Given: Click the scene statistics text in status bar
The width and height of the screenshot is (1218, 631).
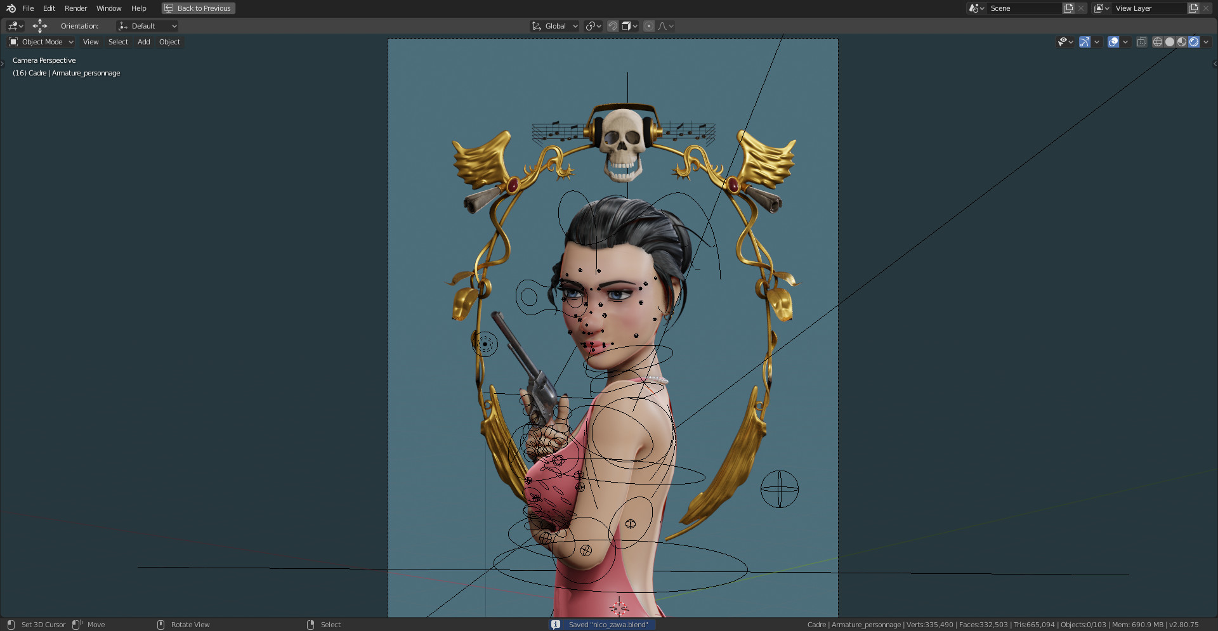Looking at the screenshot, I should 1002,625.
